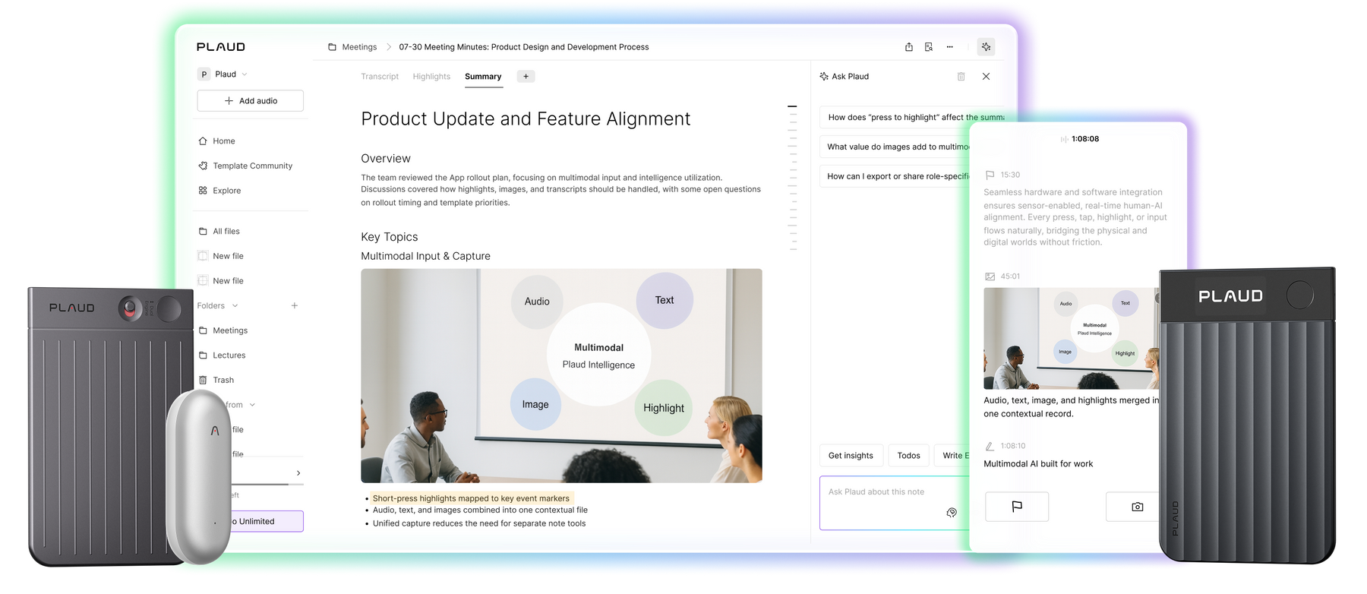
Task: Expand the Plaud workspace dropdown
Action: [x=244, y=74]
